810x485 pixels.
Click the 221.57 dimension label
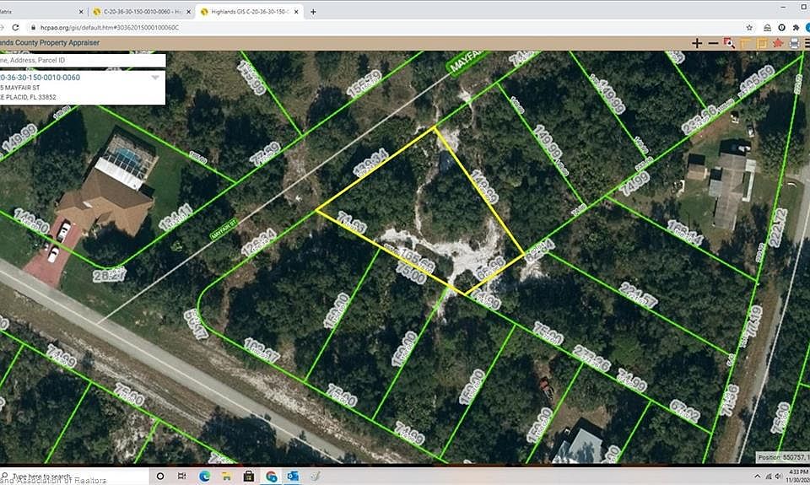[x=638, y=295]
